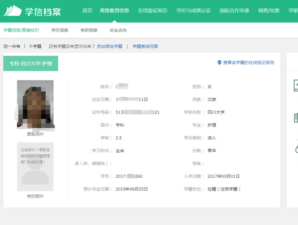Open the 高等教育信息 nav item
298x225 pixels.
114,10
